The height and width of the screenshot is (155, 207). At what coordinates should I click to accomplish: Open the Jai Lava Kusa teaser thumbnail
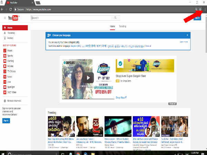[x=90, y=126]
